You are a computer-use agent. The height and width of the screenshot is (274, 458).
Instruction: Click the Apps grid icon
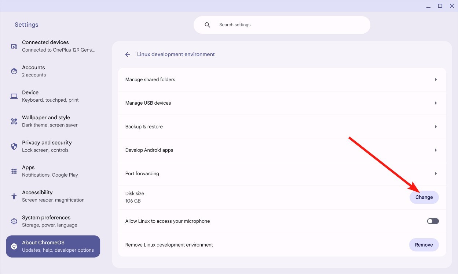pyautogui.click(x=14, y=171)
